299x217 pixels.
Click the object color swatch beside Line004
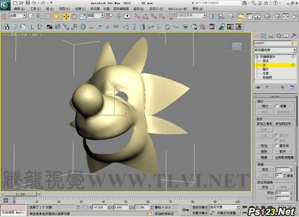[295, 43]
